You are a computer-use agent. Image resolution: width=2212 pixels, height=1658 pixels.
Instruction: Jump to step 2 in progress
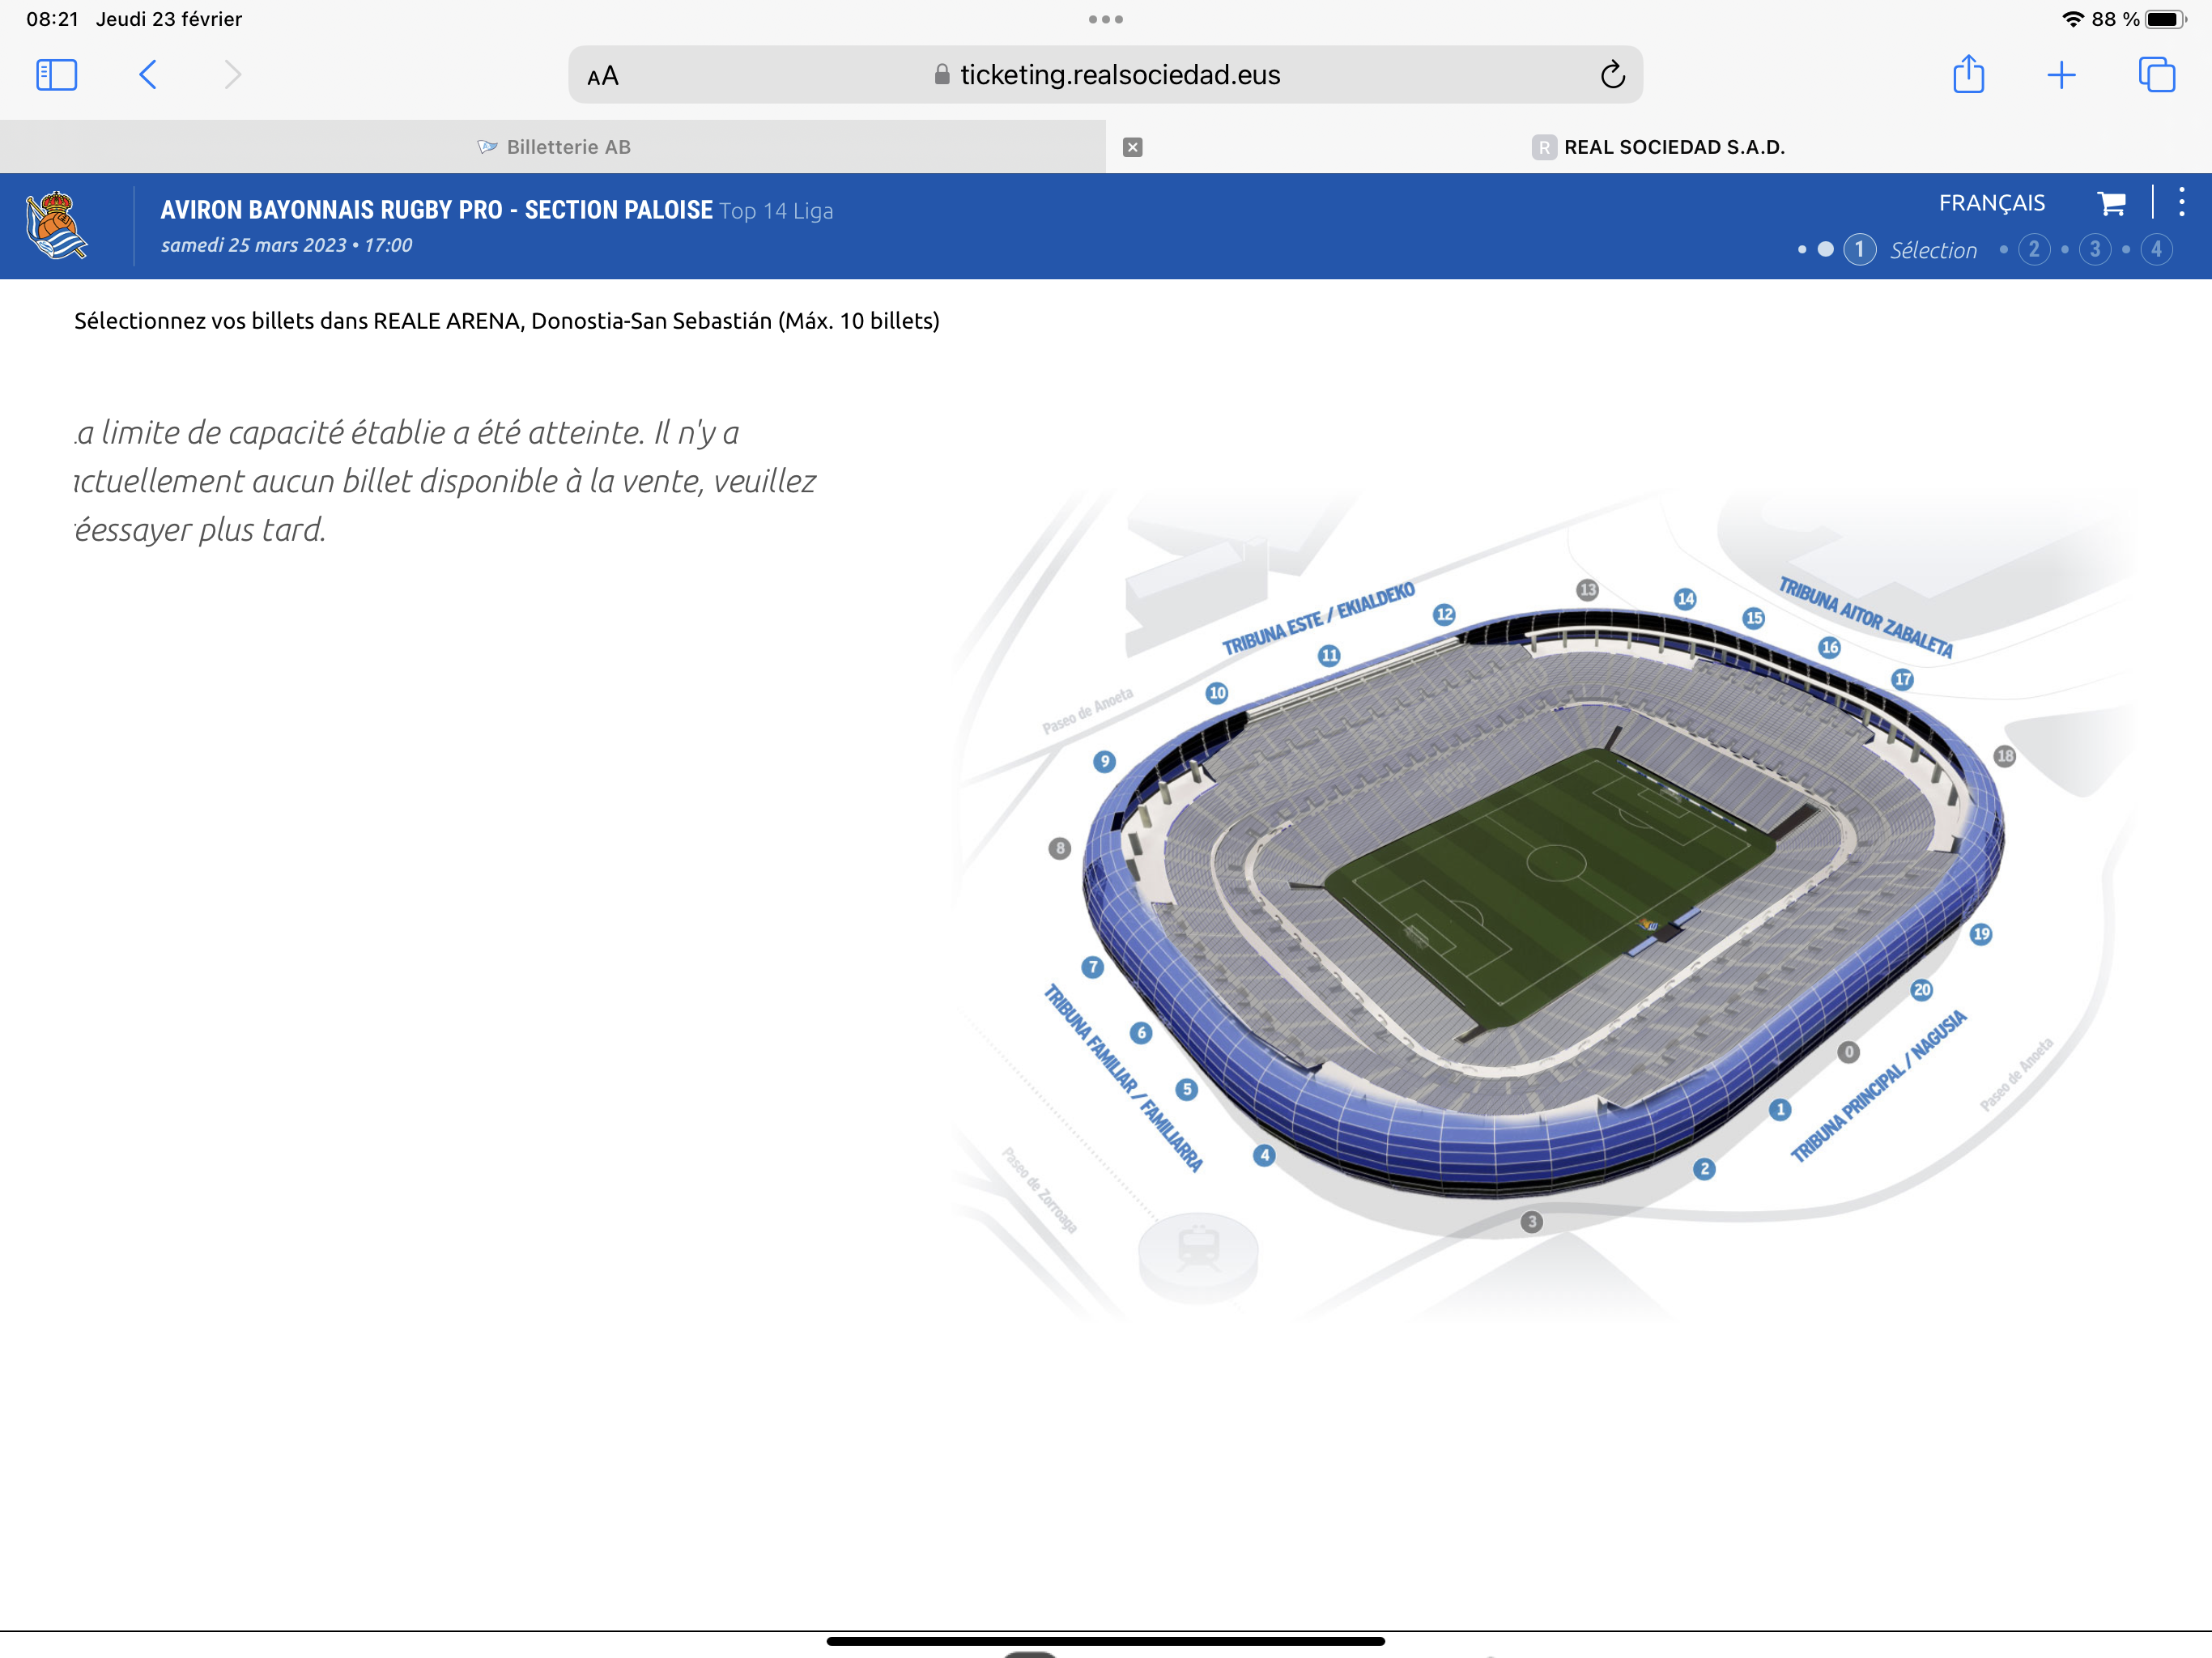coord(2033,249)
